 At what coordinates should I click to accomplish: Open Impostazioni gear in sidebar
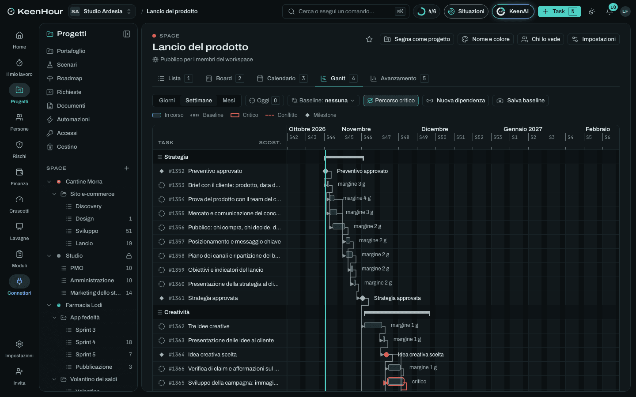coord(19,344)
